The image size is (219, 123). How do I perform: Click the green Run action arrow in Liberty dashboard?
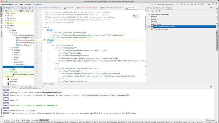[152, 11]
